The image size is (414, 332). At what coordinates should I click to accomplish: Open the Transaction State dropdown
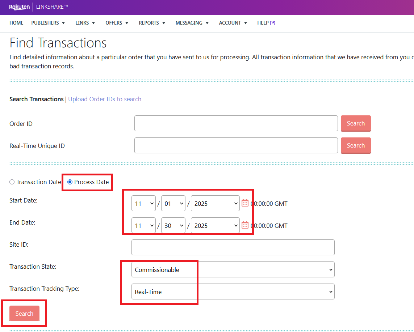pyautogui.click(x=233, y=270)
